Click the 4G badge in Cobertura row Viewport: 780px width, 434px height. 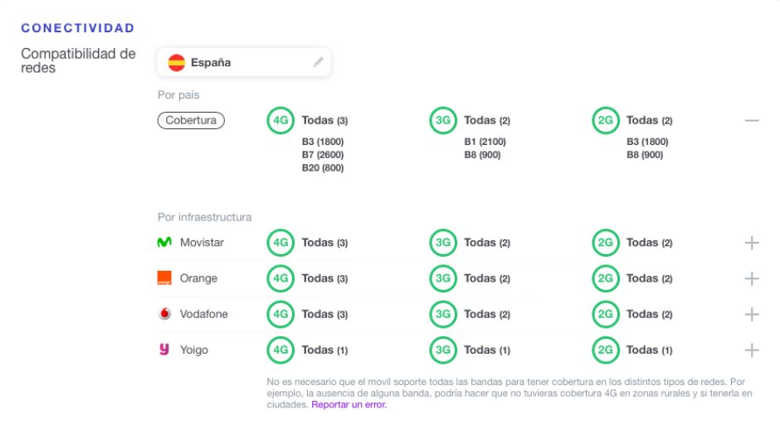(x=280, y=120)
